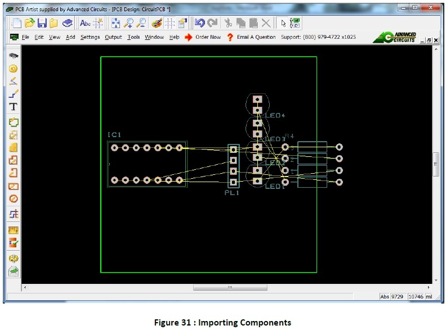Click the horizontal scrollbar thumb

pyautogui.click(x=229, y=287)
